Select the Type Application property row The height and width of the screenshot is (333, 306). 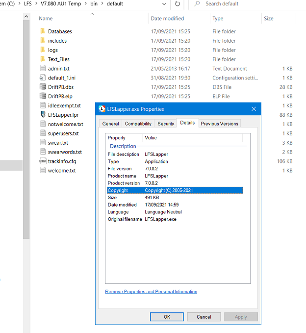click(175, 161)
